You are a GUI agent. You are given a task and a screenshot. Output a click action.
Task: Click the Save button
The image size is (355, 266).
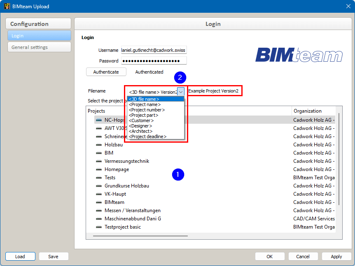(54, 257)
